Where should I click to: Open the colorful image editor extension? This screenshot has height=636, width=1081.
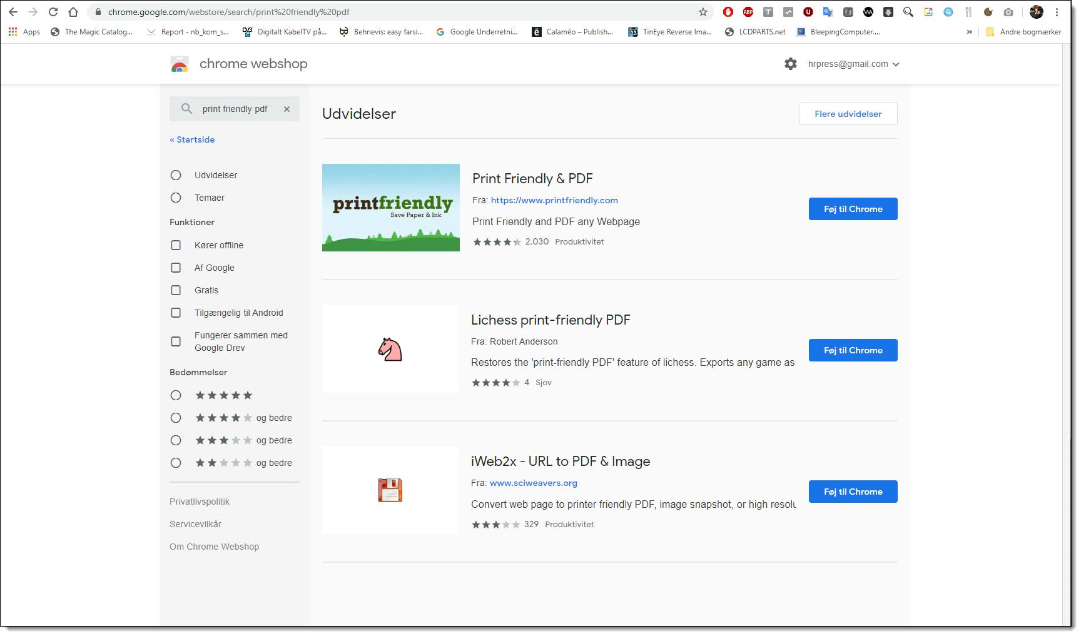(928, 12)
